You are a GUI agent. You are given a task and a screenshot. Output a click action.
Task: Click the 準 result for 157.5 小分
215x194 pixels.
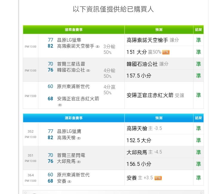198,75
